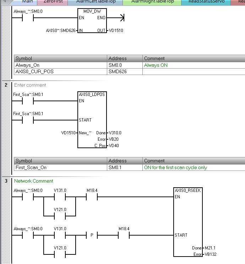Click the Always_On contact feeding MOV_DW
Screen dimensions: 245x264
point(28,17)
